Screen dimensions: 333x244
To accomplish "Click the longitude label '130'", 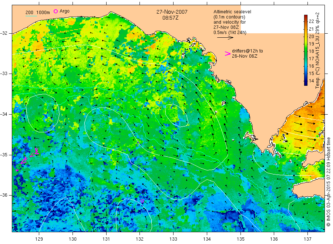I will point(73,239).
